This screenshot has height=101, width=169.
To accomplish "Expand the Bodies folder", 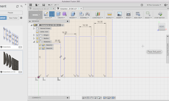I will point(34,38).
